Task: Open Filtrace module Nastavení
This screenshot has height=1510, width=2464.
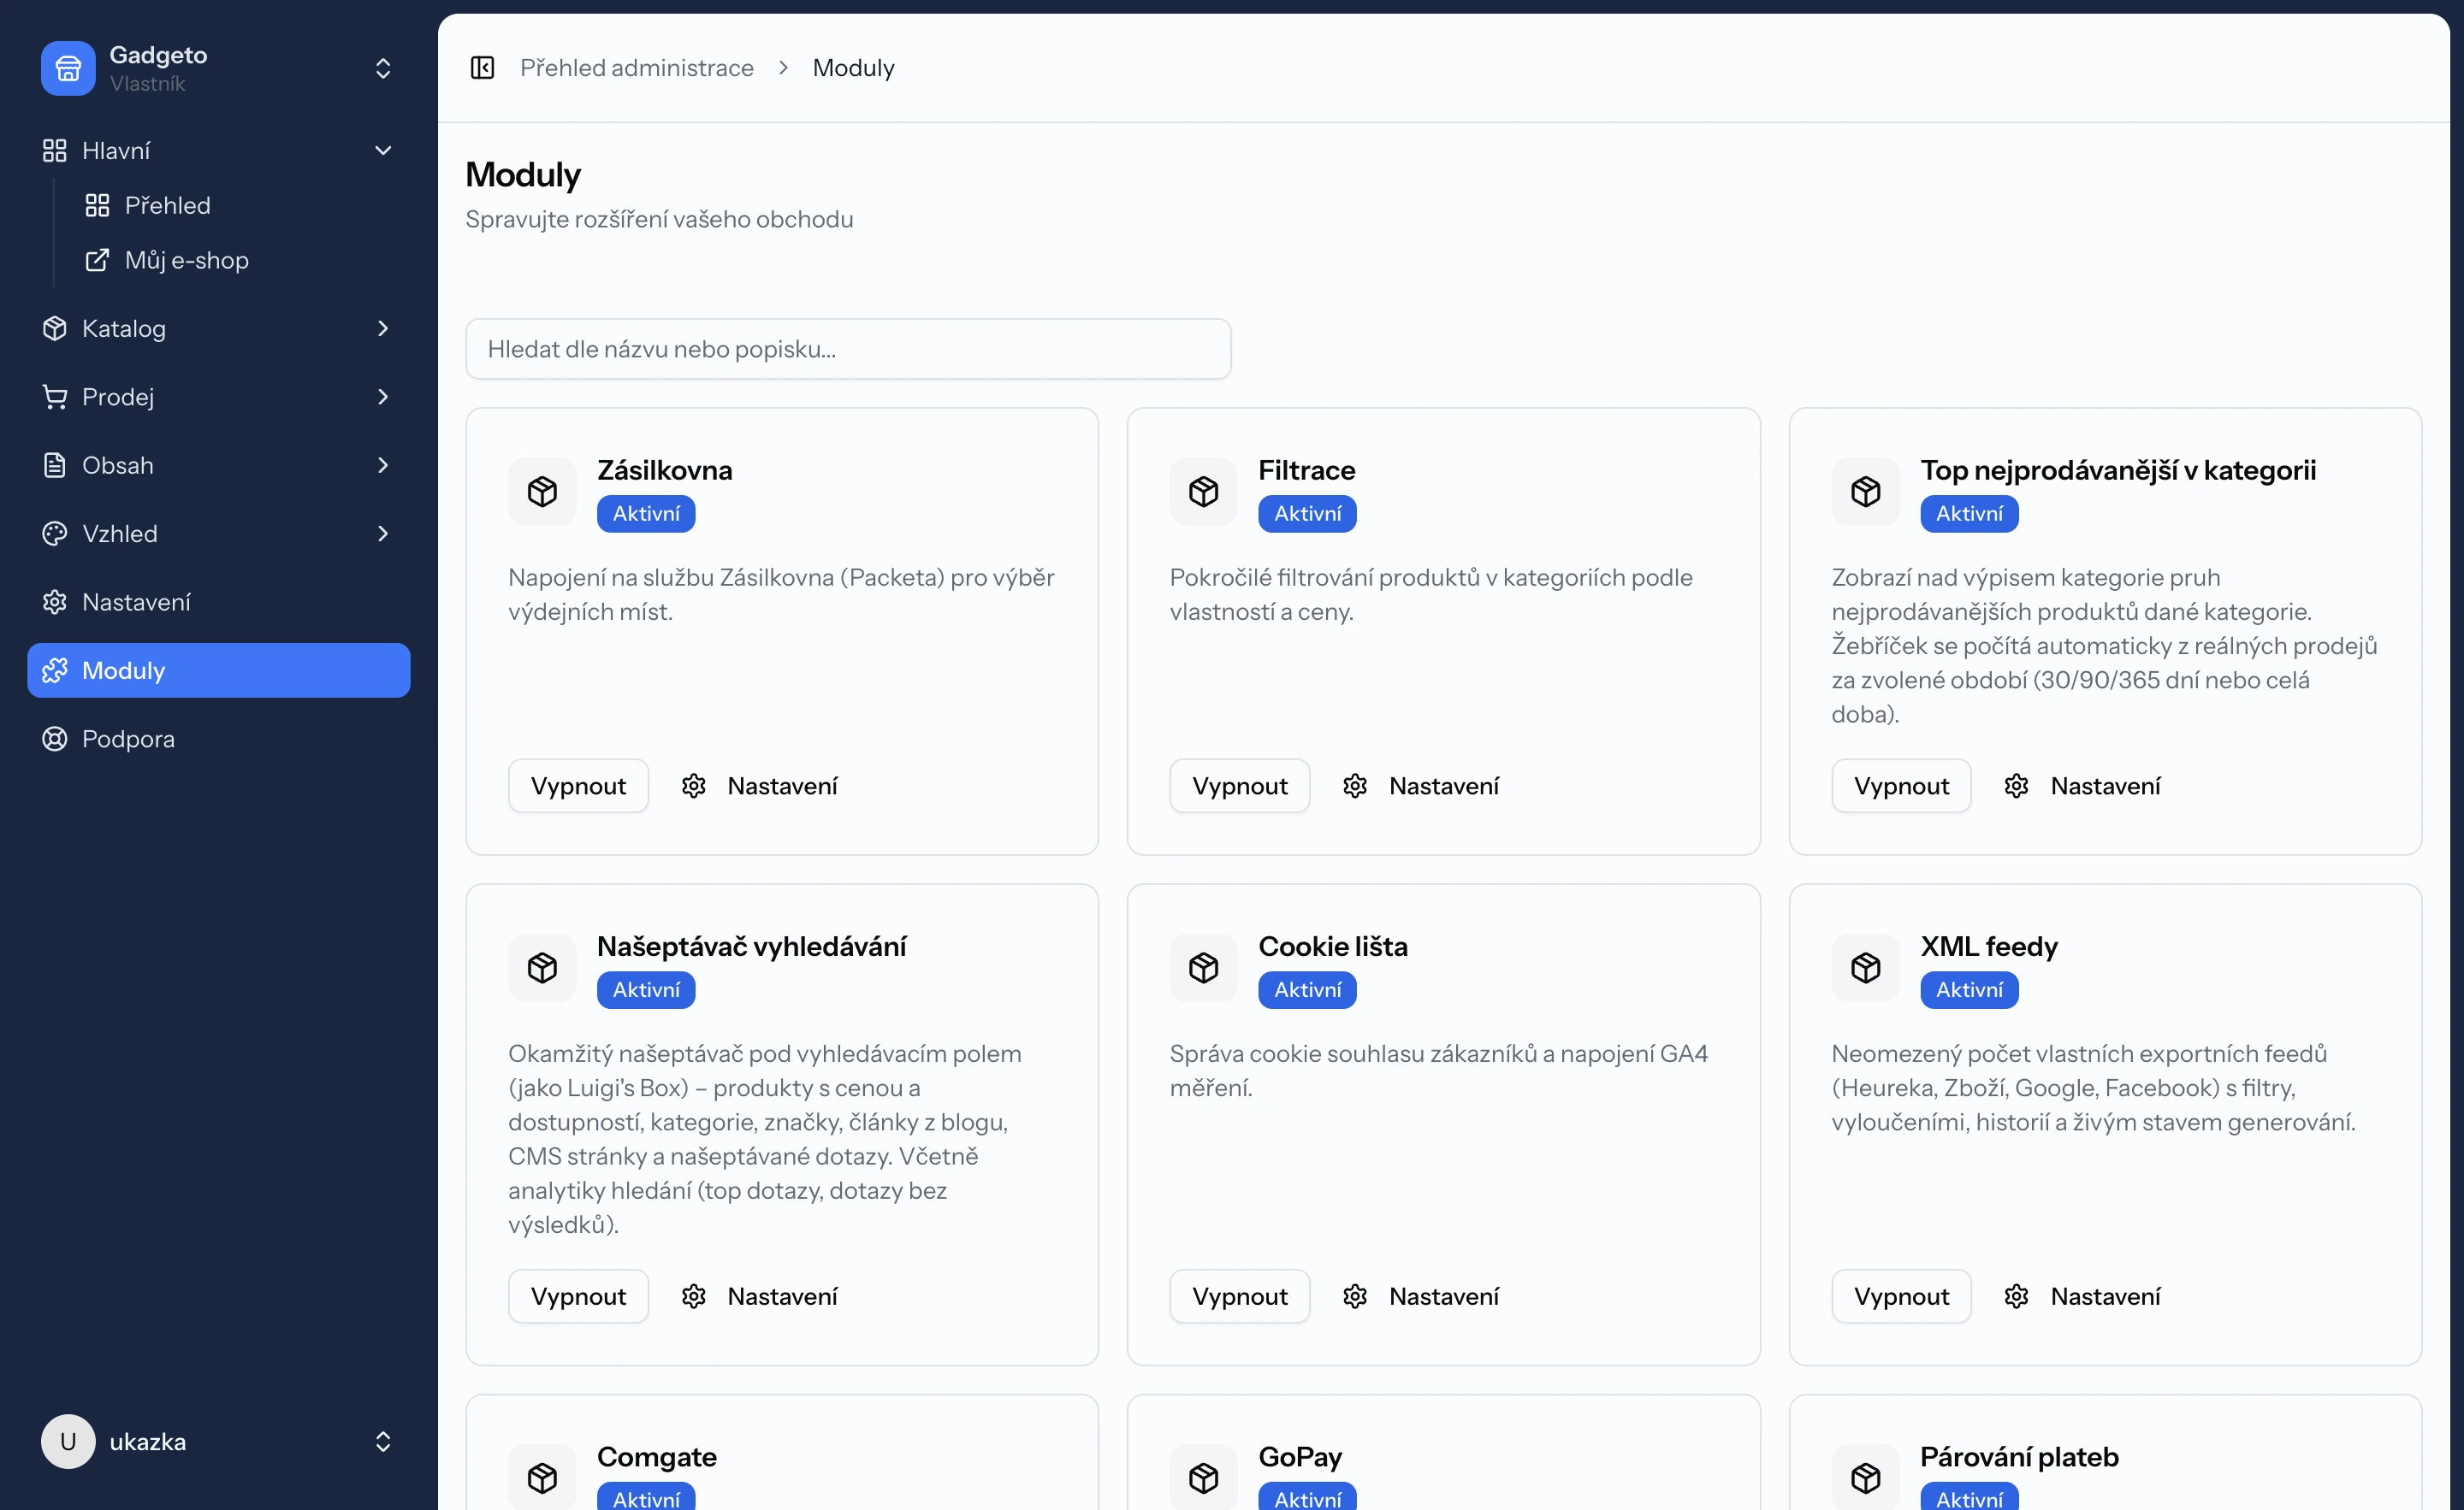Action: (x=1421, y=786)
